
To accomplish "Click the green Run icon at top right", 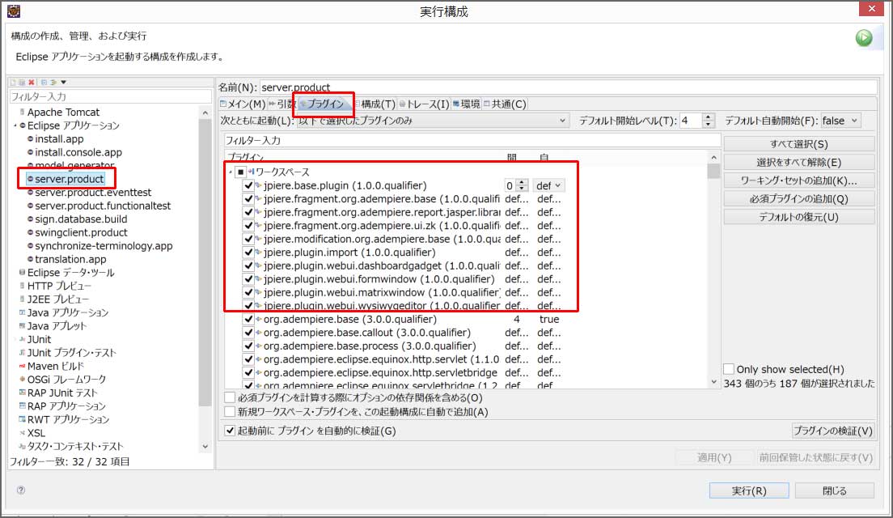I will (863, 37).
